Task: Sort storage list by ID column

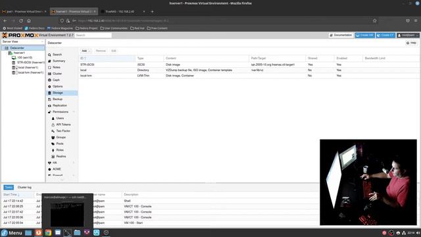Action: pyautogui.click(x=107, y=59)
